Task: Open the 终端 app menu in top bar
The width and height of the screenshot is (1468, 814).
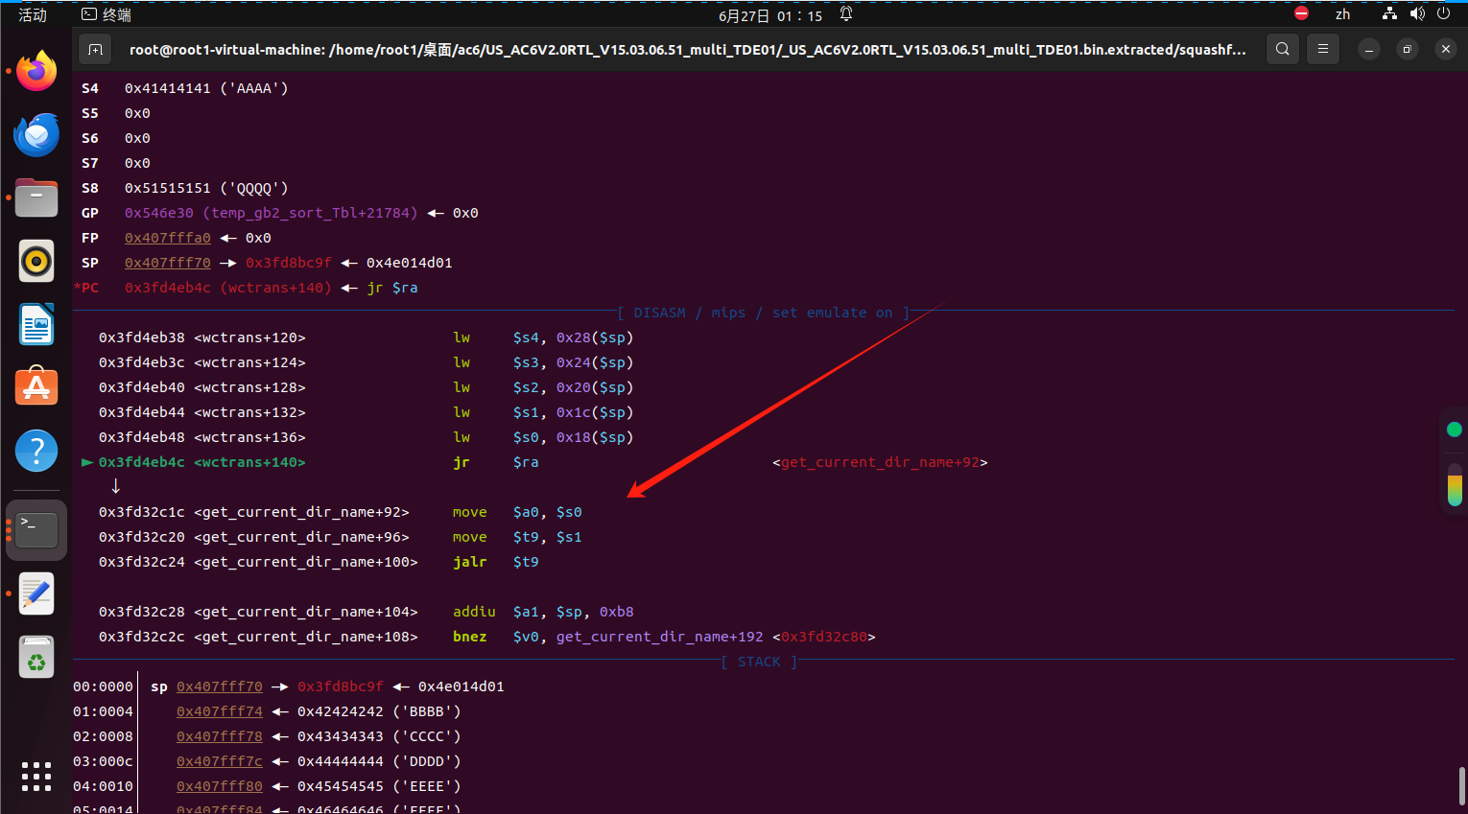Action: [107, 14]
